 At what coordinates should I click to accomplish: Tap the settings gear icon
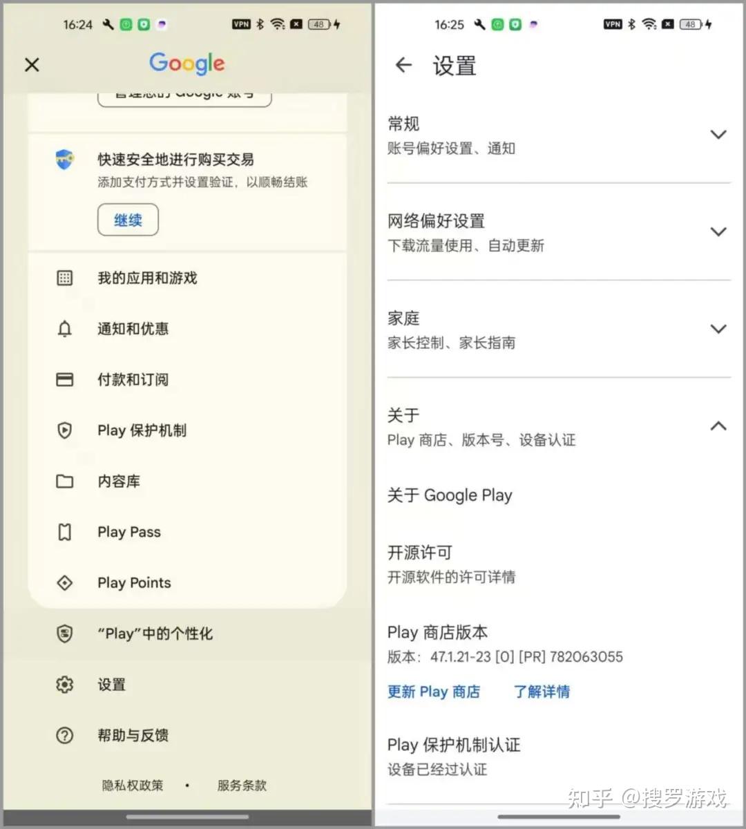click(x=64, y=685)
